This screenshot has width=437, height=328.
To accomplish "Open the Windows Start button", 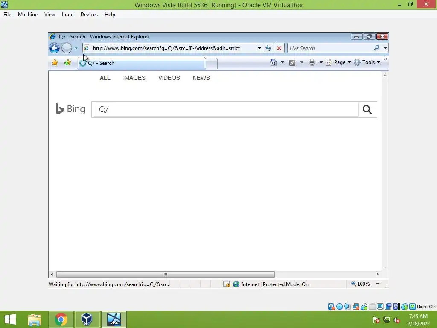I will tap(10, 319).
